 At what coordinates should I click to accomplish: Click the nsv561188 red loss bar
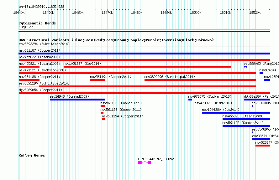29,80
